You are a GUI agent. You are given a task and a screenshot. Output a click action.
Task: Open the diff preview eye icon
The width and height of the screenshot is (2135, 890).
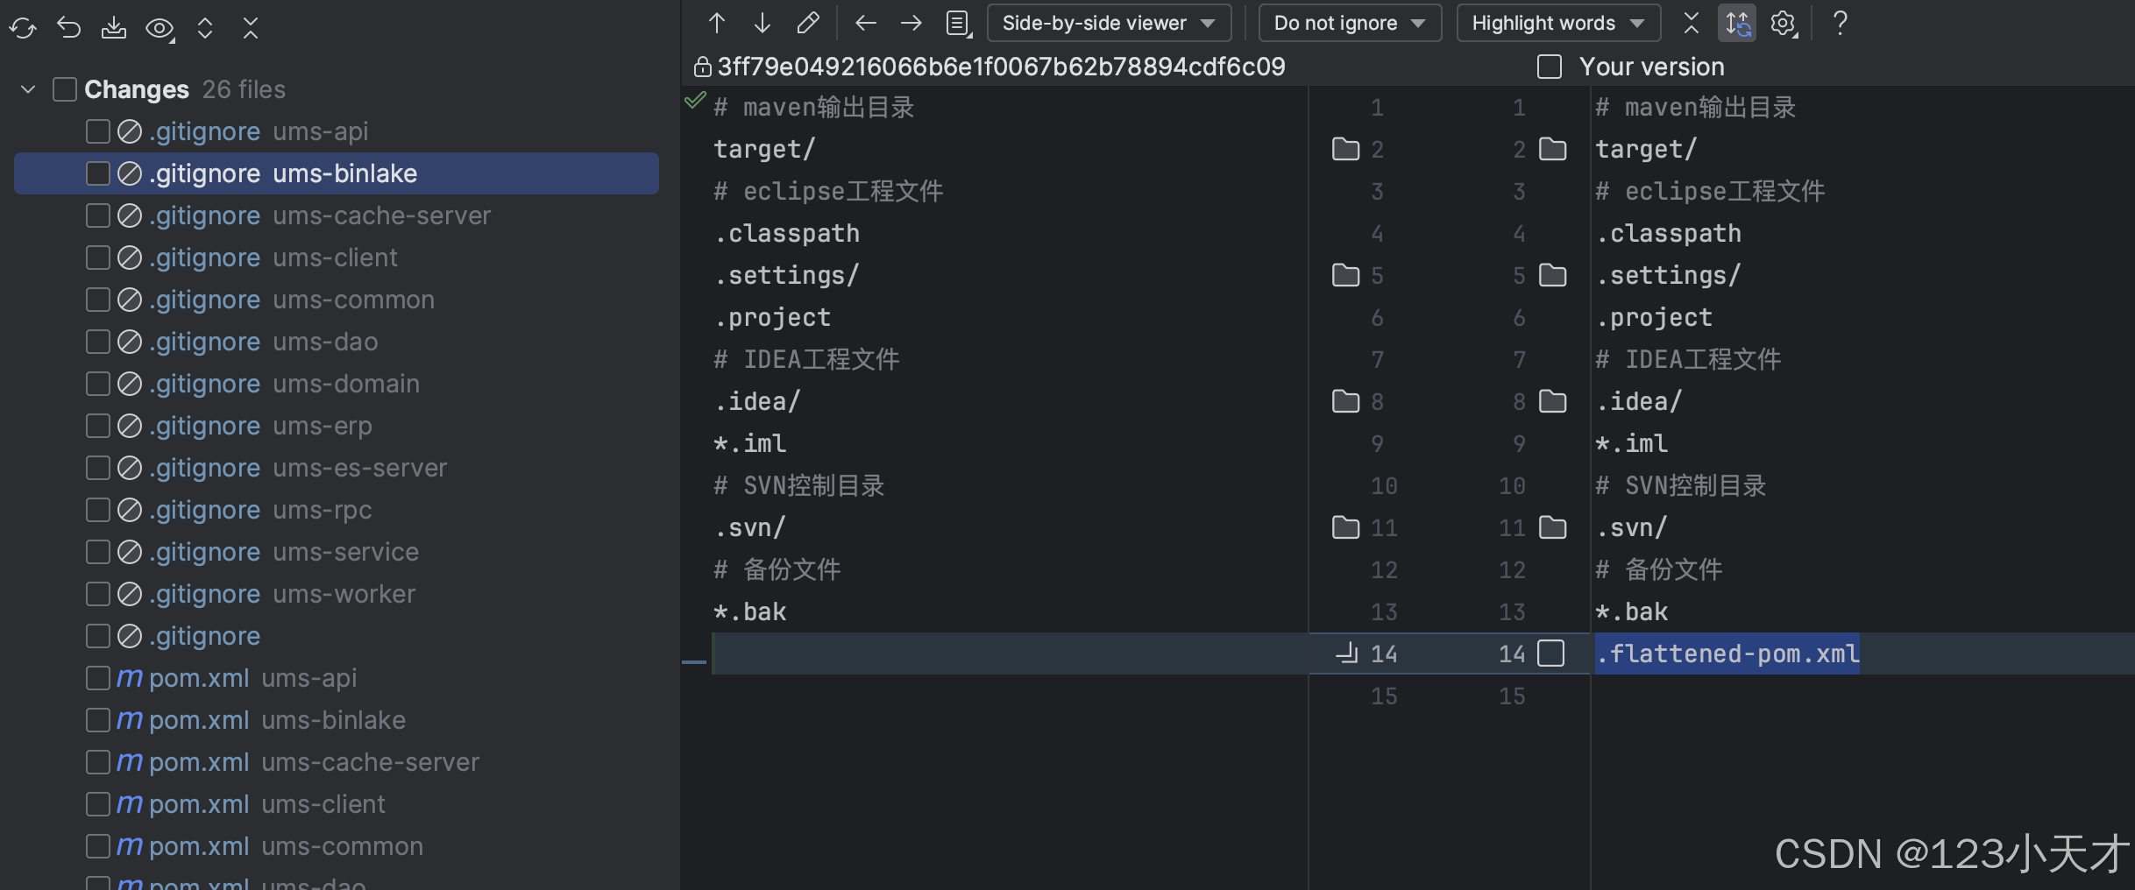(x=160, y=28)
